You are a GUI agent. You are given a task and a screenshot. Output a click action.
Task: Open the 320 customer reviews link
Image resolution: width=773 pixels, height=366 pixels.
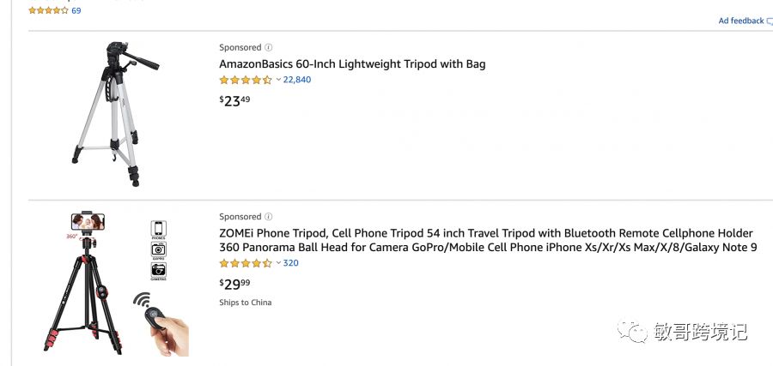[291, 263]
